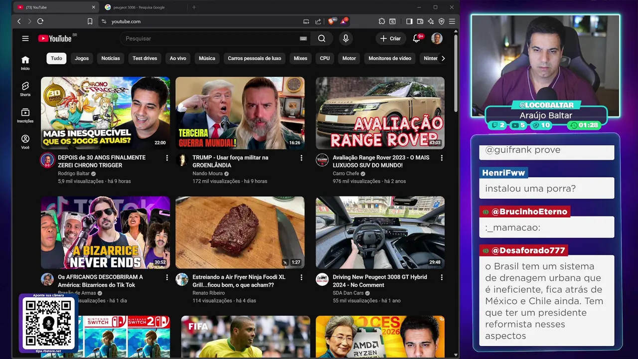Screen dimensions: 638x359
Task: Click the Criar button
Action: pos(390,38)
